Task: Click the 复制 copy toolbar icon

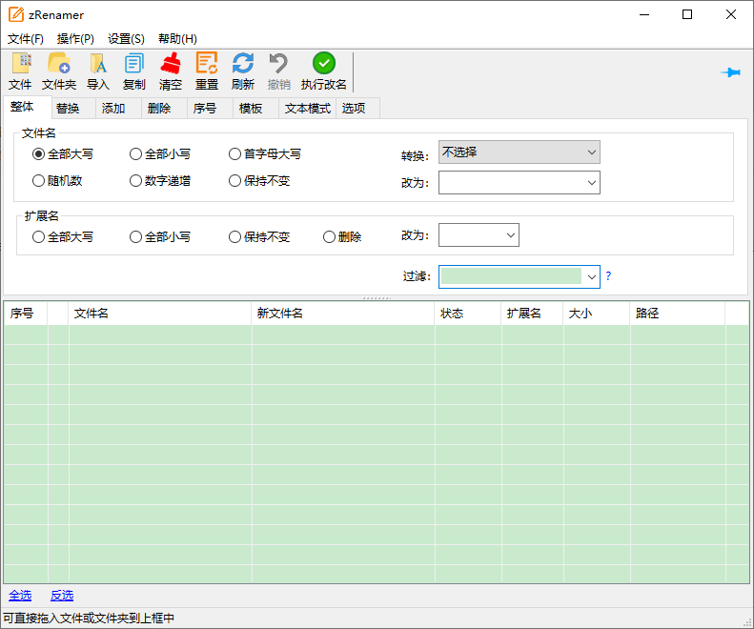Action: click(x=134, y=64)
